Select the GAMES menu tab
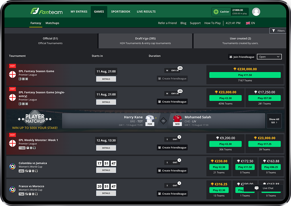This screenshot has height=206, width=291. coord(99,12)
